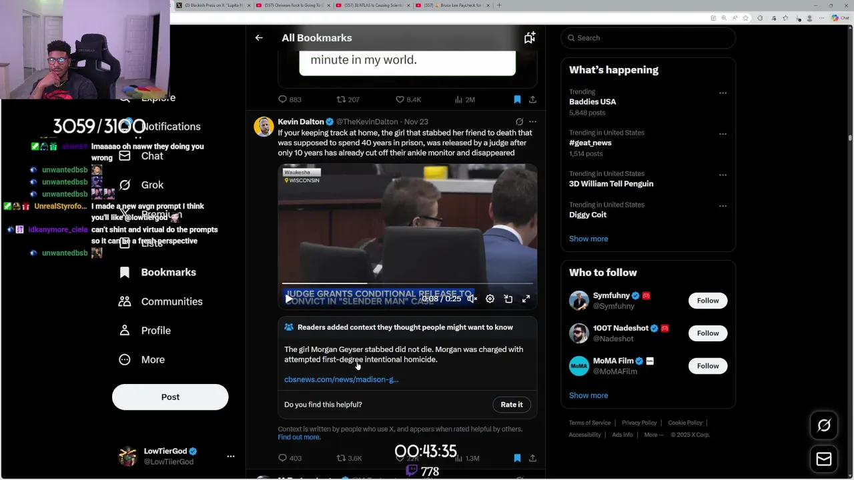Open Grok in the sidebar
The width and height of the screenshot is (854, 480).
tap(141, 185)
